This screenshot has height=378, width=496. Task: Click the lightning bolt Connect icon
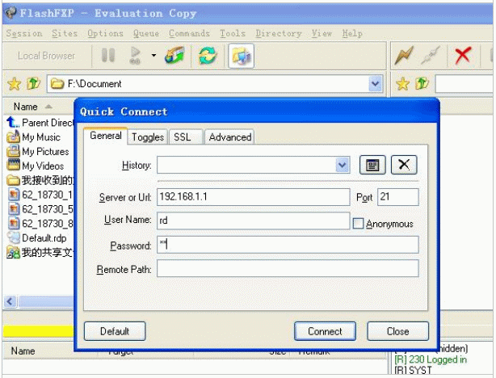[404, 56]
